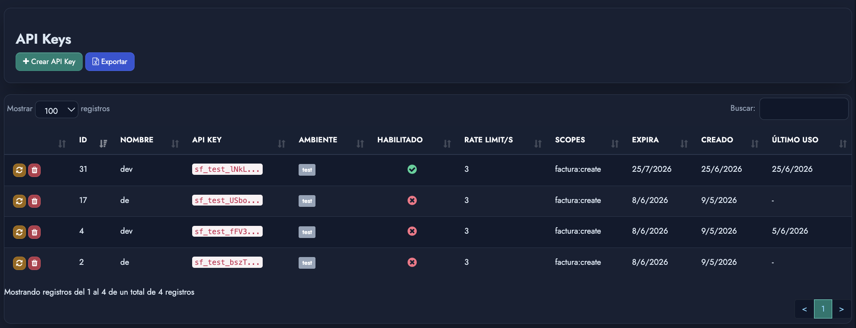Click expiry date 25/7/2026
The height and width of the screenshot is (328, 856).
point(651,169)
